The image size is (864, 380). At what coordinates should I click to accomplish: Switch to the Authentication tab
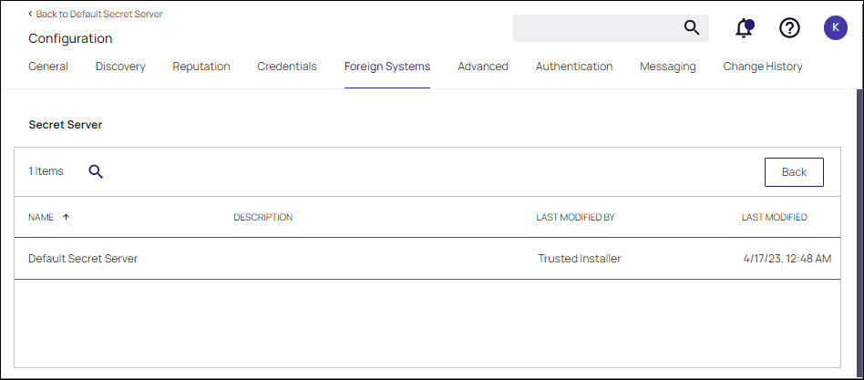(574, 67)
